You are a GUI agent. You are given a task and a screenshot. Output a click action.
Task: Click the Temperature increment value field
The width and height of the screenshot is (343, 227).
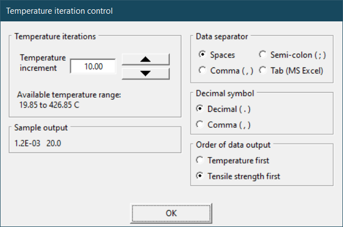point(93,66)
